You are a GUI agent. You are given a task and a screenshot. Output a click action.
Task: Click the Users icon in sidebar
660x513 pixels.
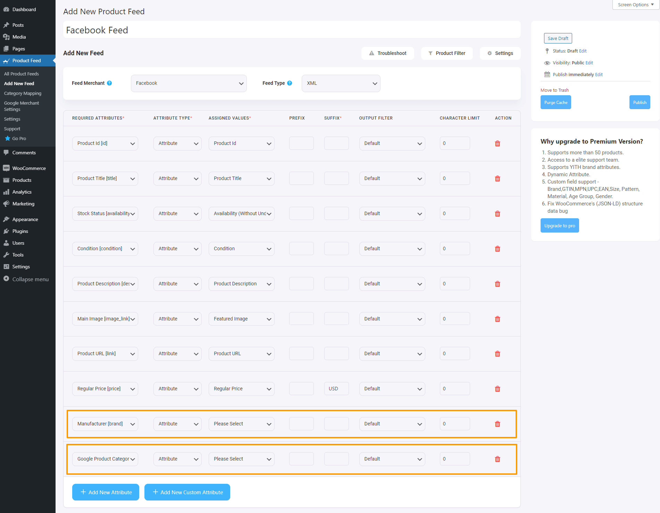(6, 243)
